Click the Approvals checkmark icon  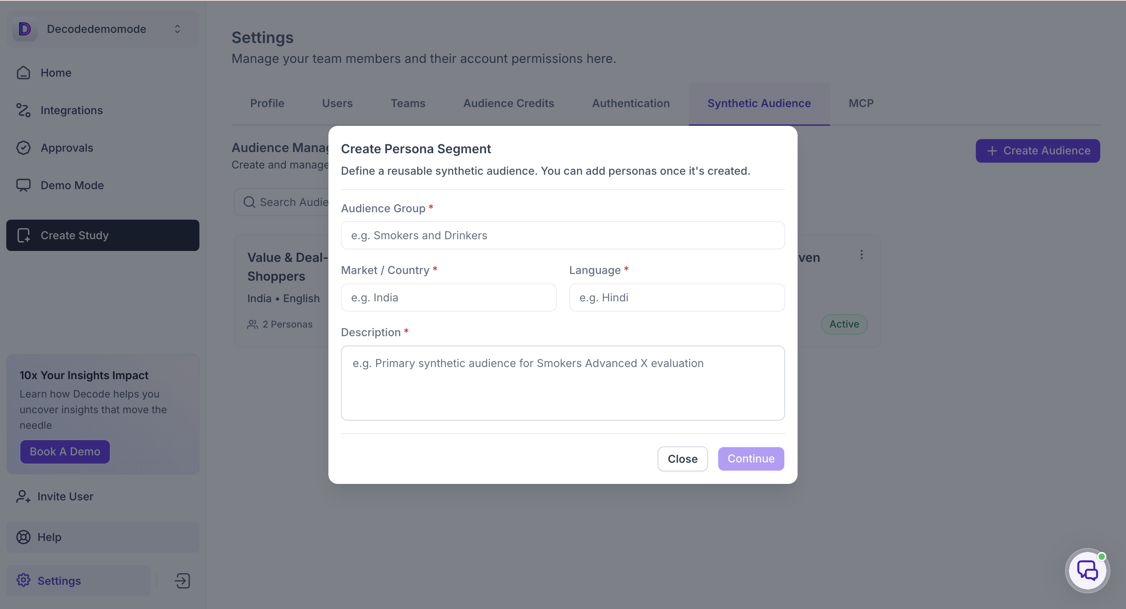[23, 148]
